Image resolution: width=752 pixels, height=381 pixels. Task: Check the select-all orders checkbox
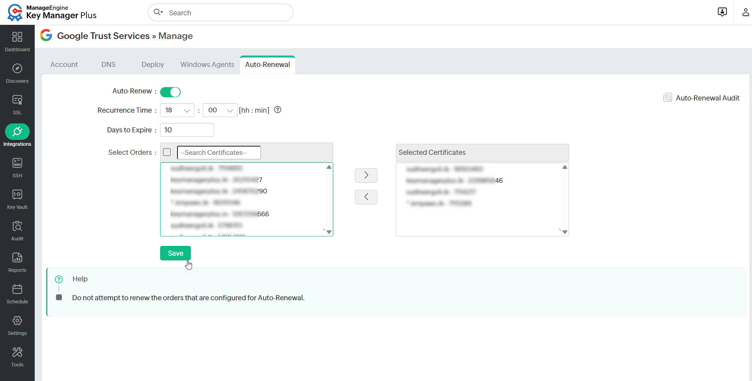(167, 152)
